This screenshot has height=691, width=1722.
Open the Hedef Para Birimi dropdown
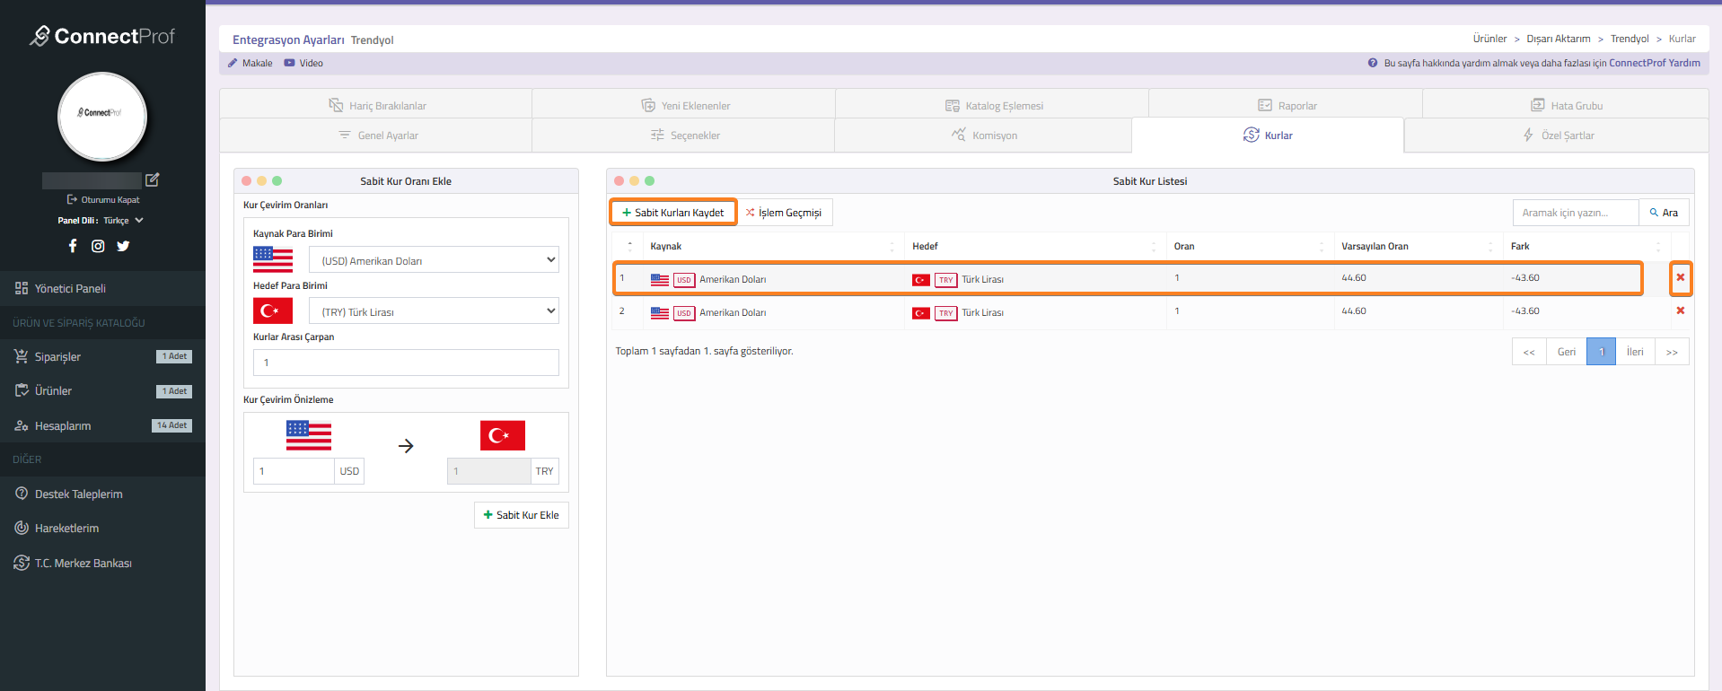(x=434, y=311)
